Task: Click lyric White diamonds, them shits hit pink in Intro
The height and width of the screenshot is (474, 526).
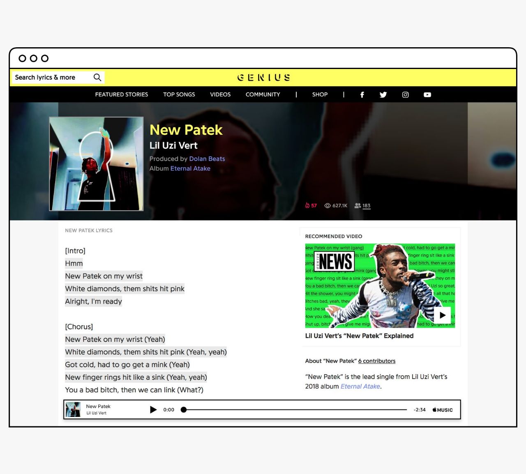Action: pyautogui.click(x=125, y=289)
